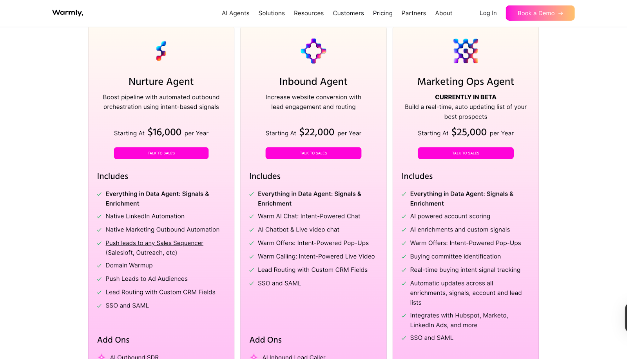Click the $16,000 price text

coord(165,132)
